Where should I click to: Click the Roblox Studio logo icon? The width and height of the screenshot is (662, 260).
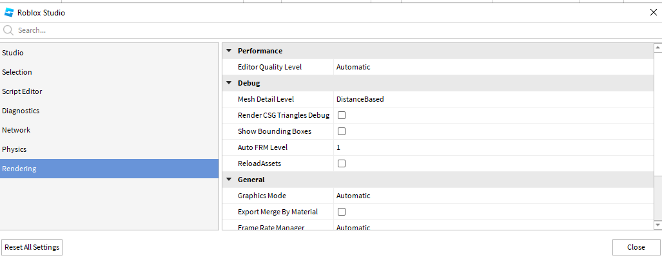(x=9, y=12)
